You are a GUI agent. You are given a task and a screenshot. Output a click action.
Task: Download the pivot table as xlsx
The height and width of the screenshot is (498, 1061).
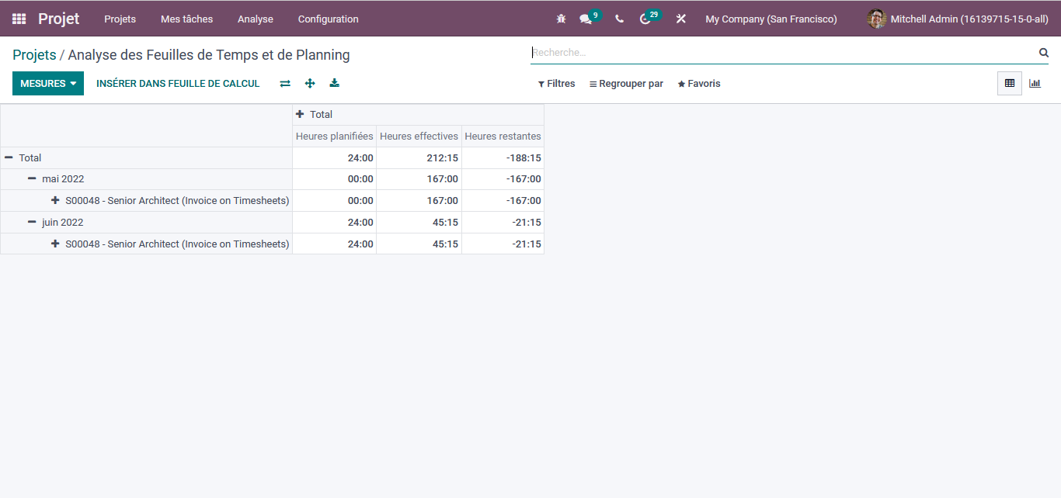tap(335, 83)
